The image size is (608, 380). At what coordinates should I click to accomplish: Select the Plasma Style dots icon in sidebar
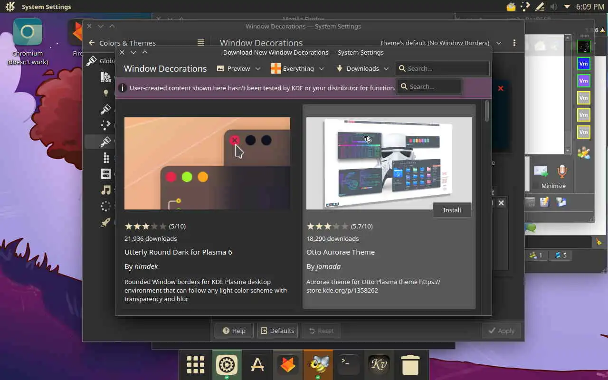[x=105, y=125]
